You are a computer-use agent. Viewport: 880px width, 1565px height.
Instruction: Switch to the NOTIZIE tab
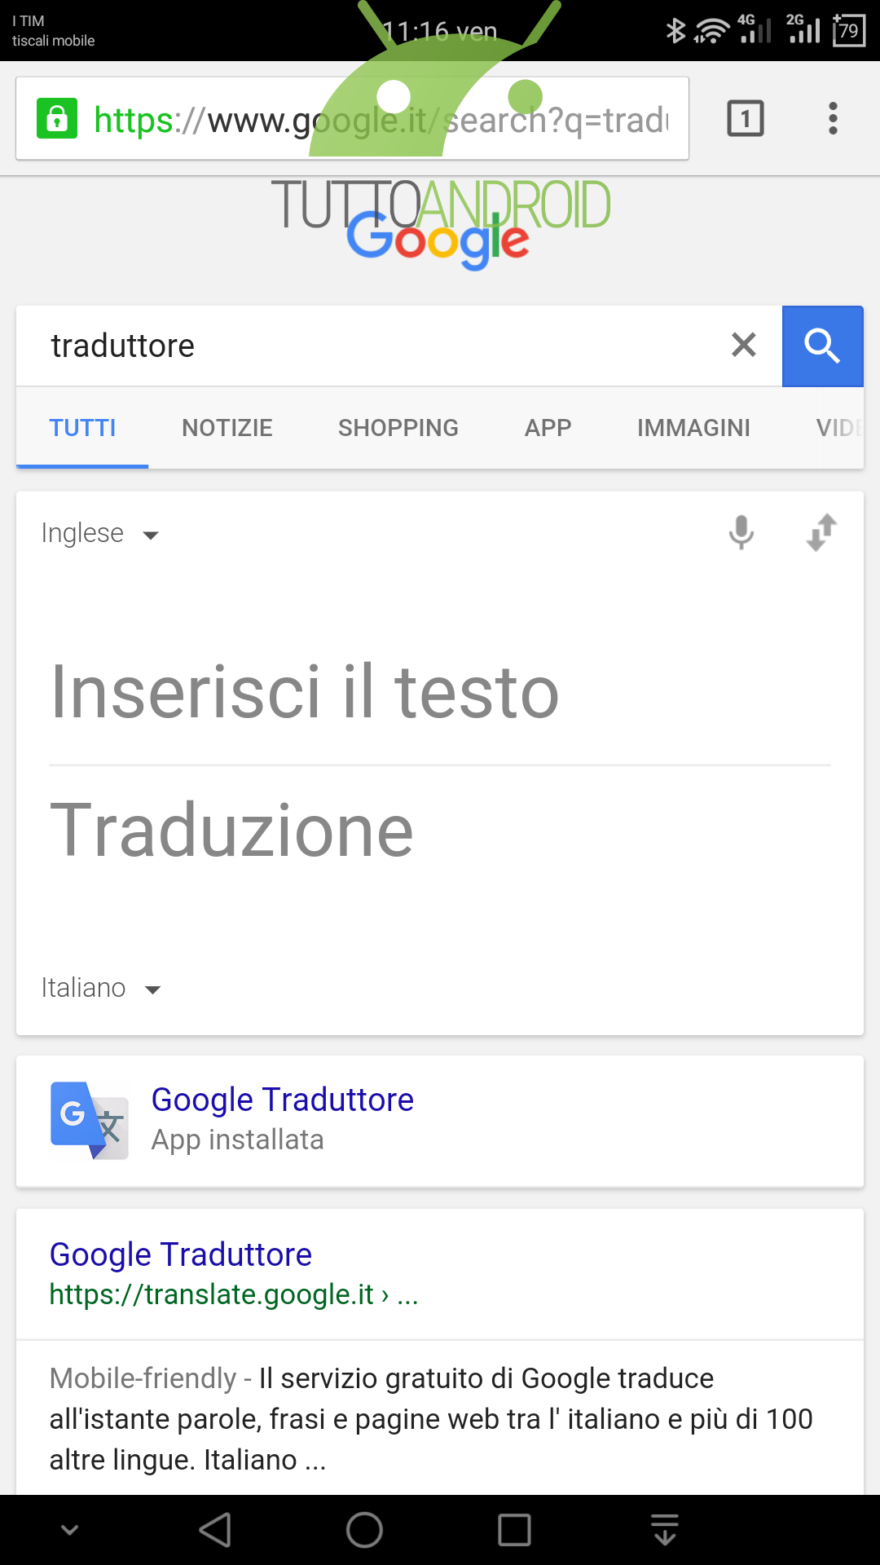[227, 428]
